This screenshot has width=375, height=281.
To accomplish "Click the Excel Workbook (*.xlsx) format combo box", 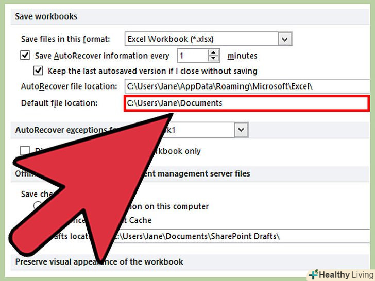I will (208, 39).
